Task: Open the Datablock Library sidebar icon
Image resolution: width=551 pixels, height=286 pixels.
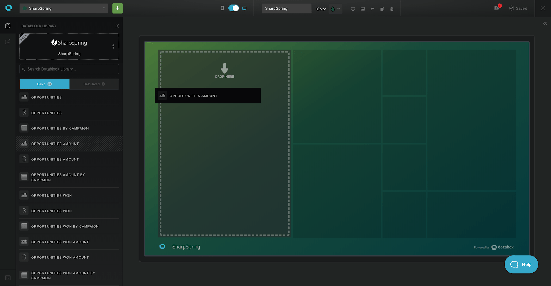Action: coord(8,25)
